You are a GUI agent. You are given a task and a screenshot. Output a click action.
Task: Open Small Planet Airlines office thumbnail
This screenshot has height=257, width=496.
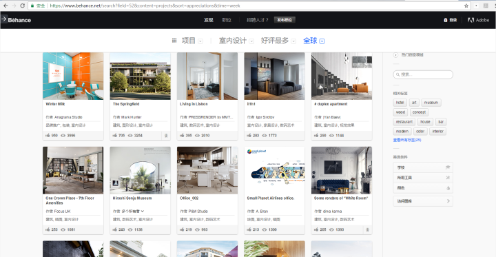[275, 170]
